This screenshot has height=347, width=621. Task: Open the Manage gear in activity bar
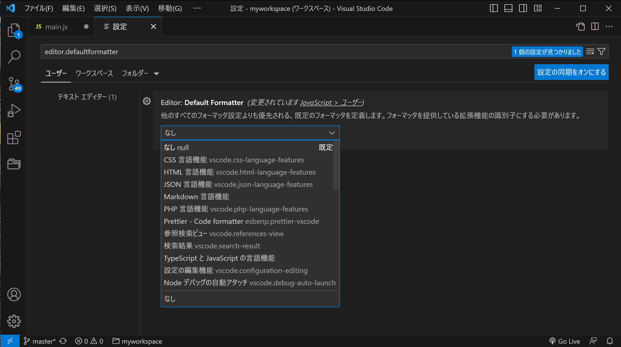pos(14,321)
